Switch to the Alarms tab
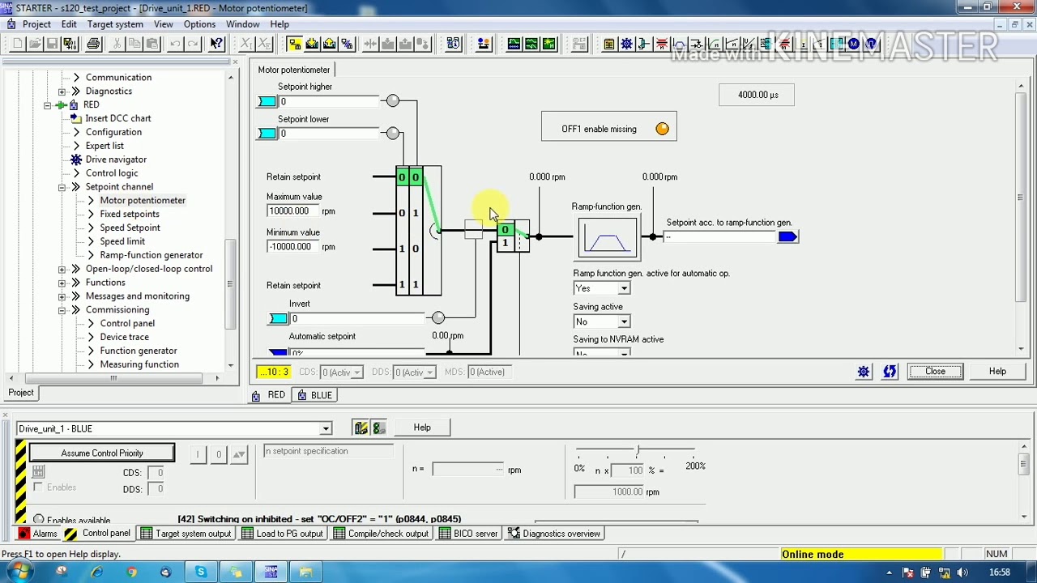Image resolution: width=1037 pixels, height=583 pixels. click(x=37, y=534)
